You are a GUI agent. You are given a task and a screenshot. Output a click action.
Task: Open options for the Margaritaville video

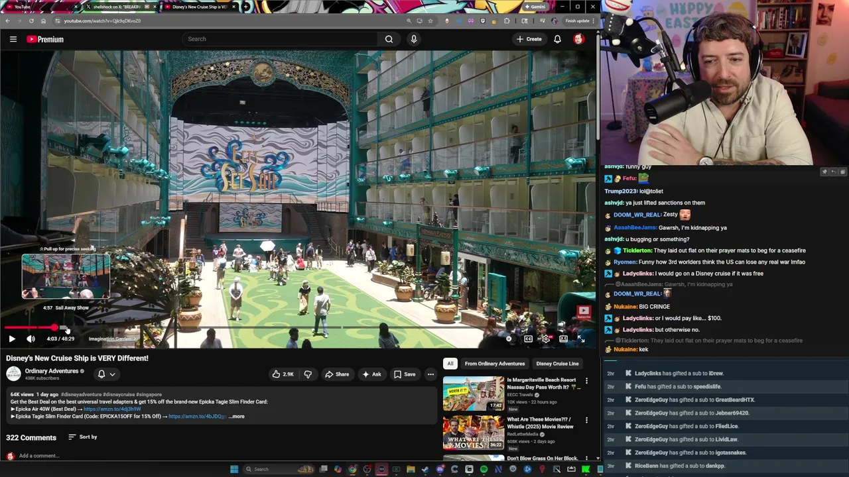(586, 382)
